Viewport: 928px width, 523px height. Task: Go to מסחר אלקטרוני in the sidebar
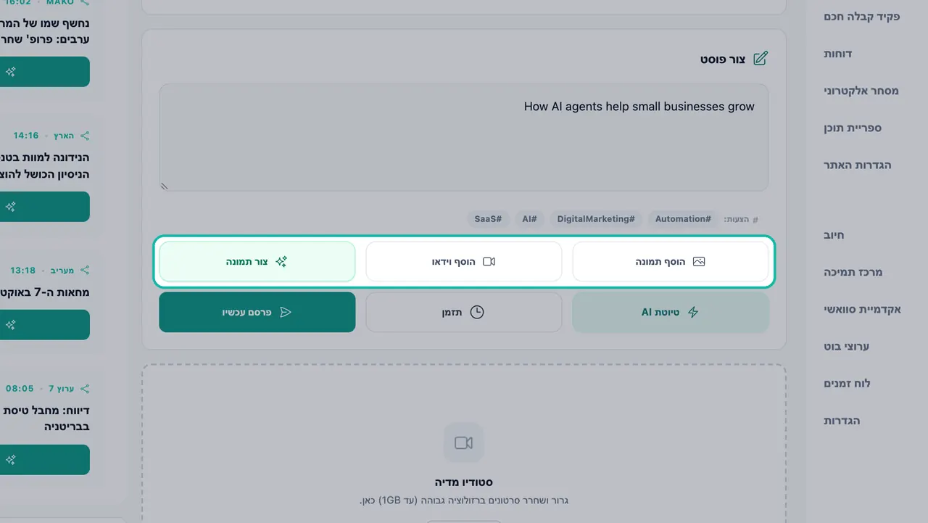click(861, 91)
